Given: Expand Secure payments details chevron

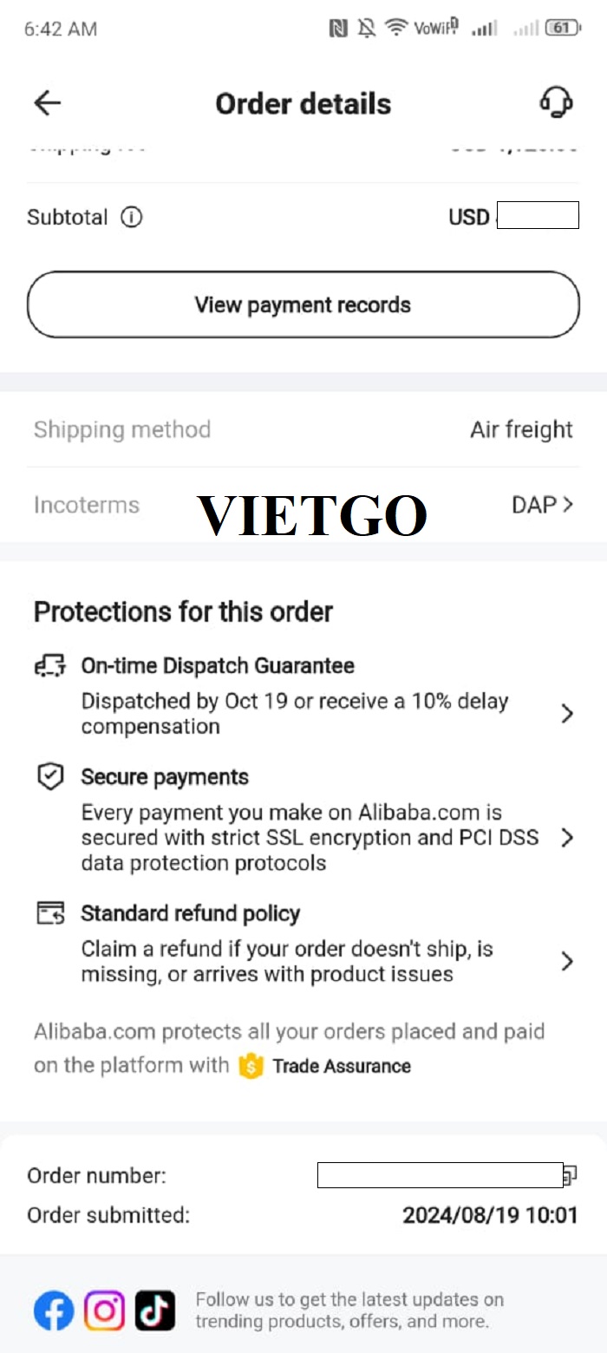Looking at the screenshot, I should pos(567,838).
